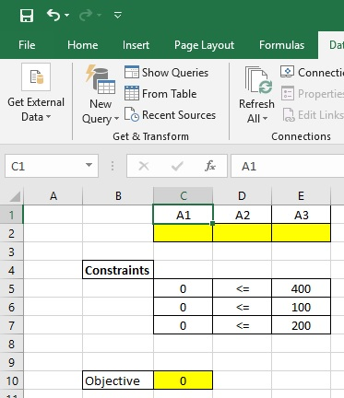Expand the Refresh All dropdown arrow
Viewport: 344px width, 398px height.
coord(265,119)
